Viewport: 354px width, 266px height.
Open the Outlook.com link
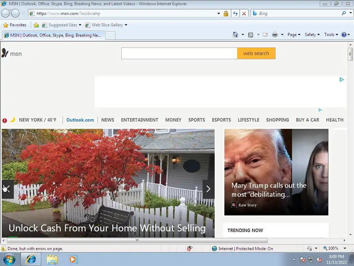pos(80,120)
